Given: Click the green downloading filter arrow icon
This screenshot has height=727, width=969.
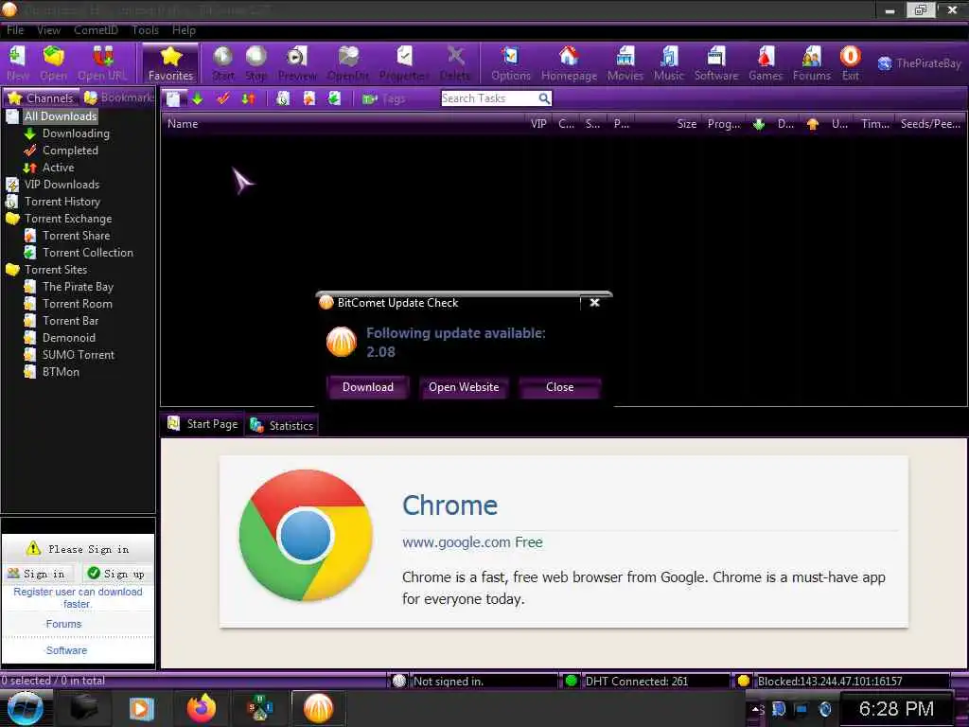Looking at the screenshot, I should [198, 98].
